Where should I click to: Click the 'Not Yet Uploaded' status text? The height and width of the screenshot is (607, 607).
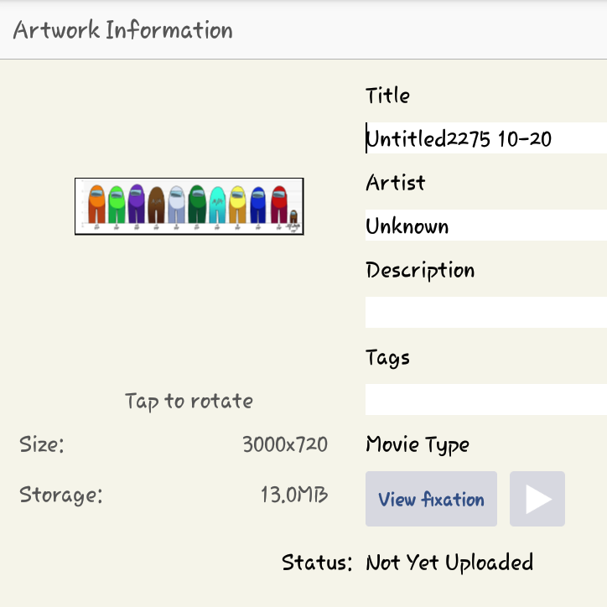(449, 563)
